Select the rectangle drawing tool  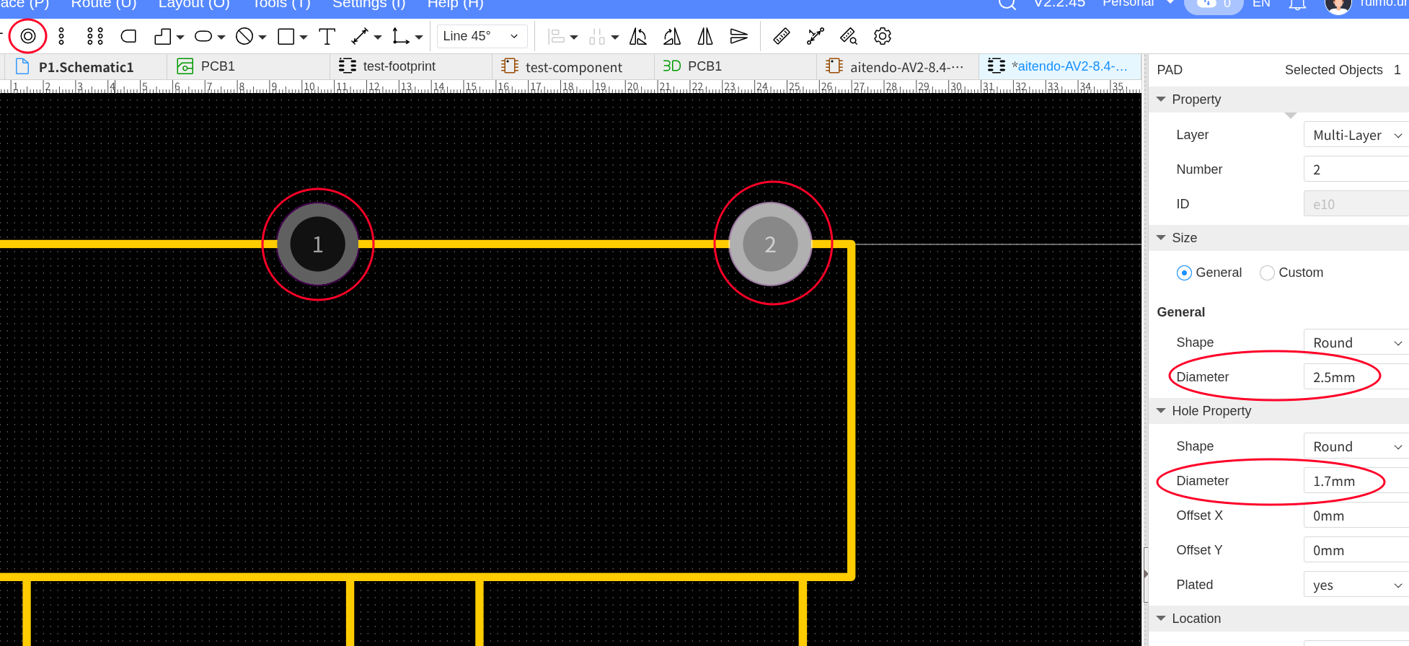[286, 36]
